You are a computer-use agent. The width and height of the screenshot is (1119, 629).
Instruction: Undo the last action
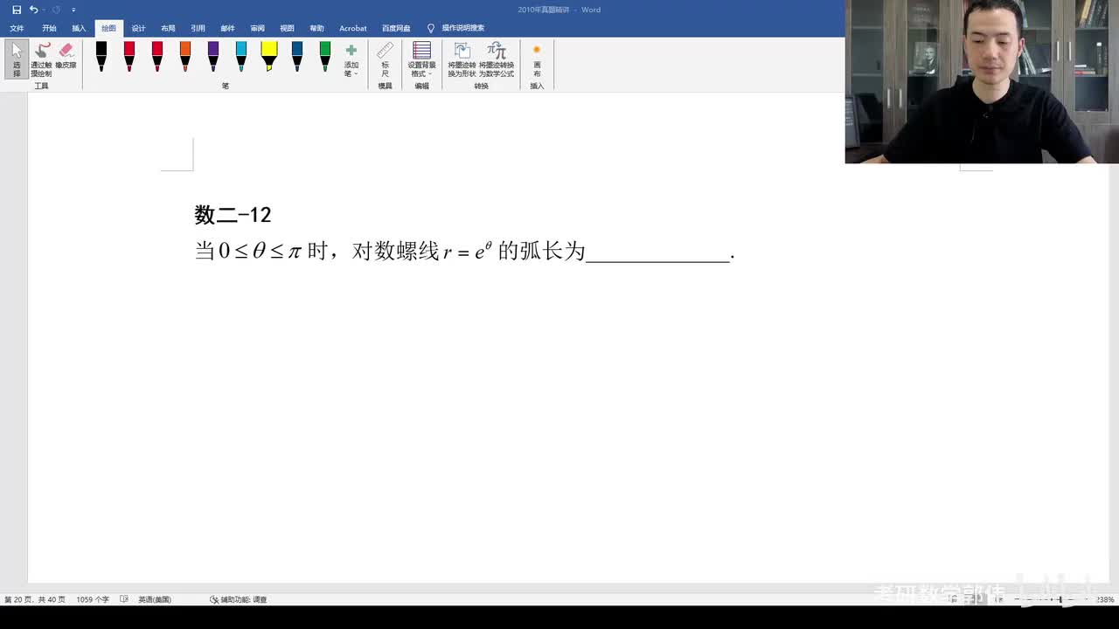(33, 10)
